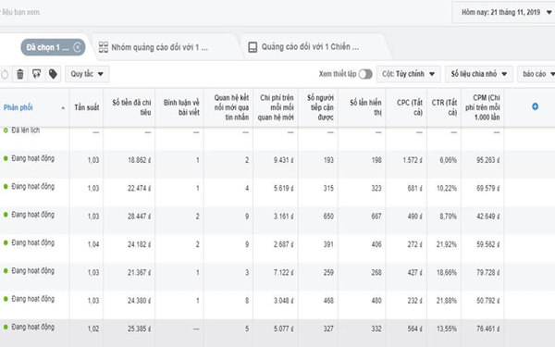Click the refresh/undo circular icon

pos(5,74)
